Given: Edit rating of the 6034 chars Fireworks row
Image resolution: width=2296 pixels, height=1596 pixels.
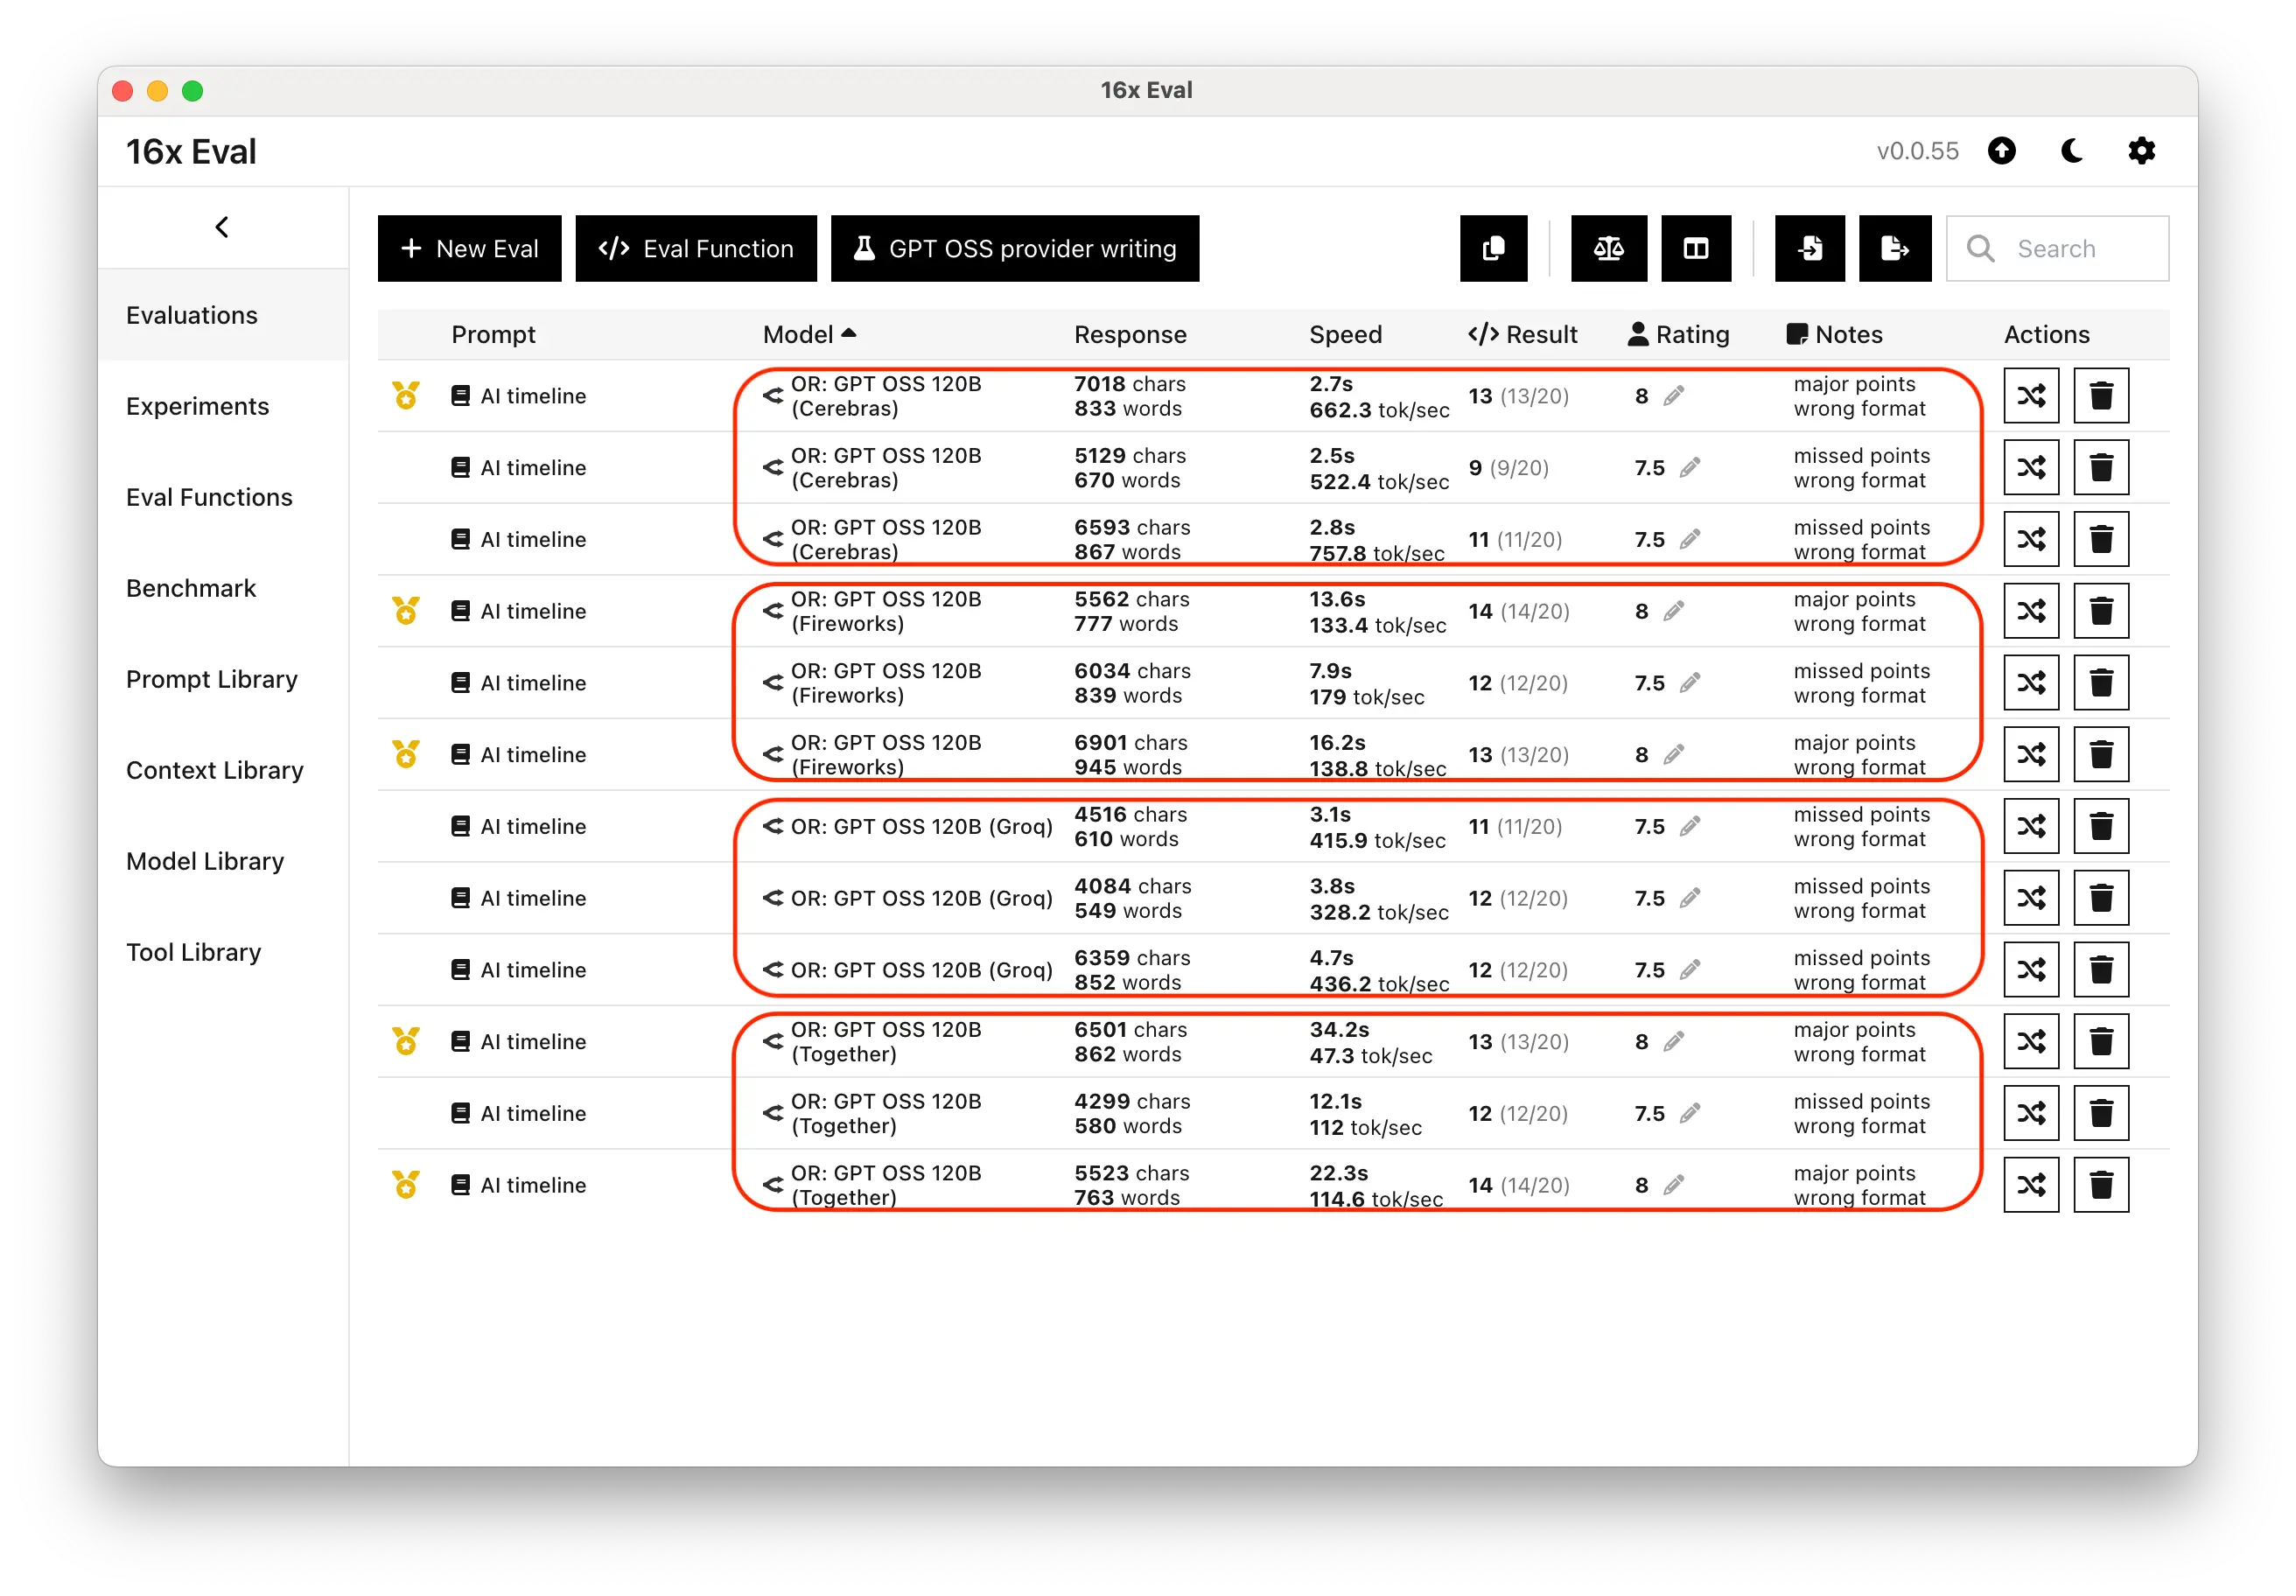Looking at the screenshot, I should pyautogui.click(x=1689, y=683).
